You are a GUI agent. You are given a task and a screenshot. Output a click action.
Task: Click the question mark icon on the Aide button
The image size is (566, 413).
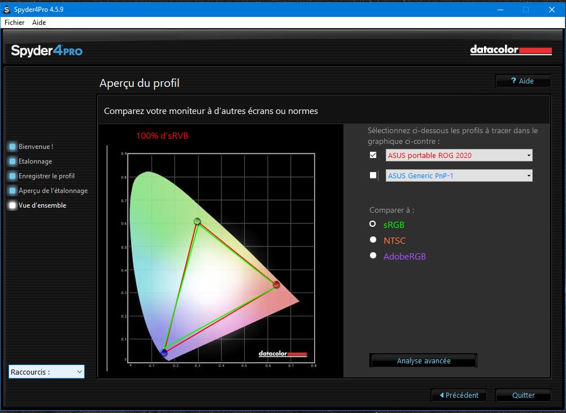pyautogui.click(x=515, y=81)
